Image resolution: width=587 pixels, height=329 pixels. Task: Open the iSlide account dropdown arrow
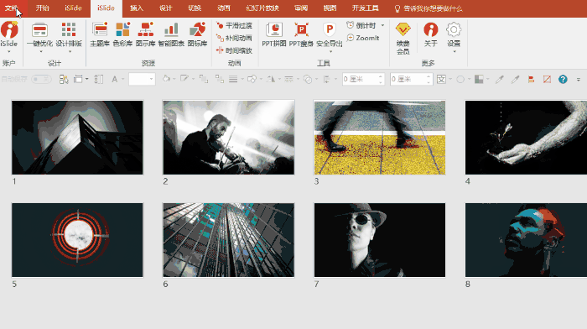coord(9,52)
